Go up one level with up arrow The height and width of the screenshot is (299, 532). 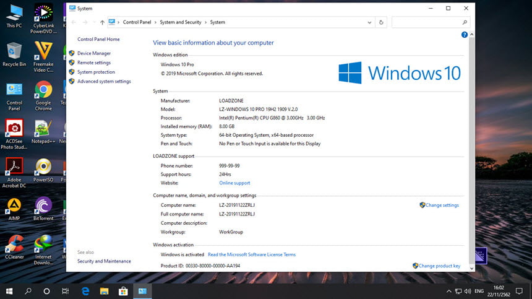(x=102, y=22)
